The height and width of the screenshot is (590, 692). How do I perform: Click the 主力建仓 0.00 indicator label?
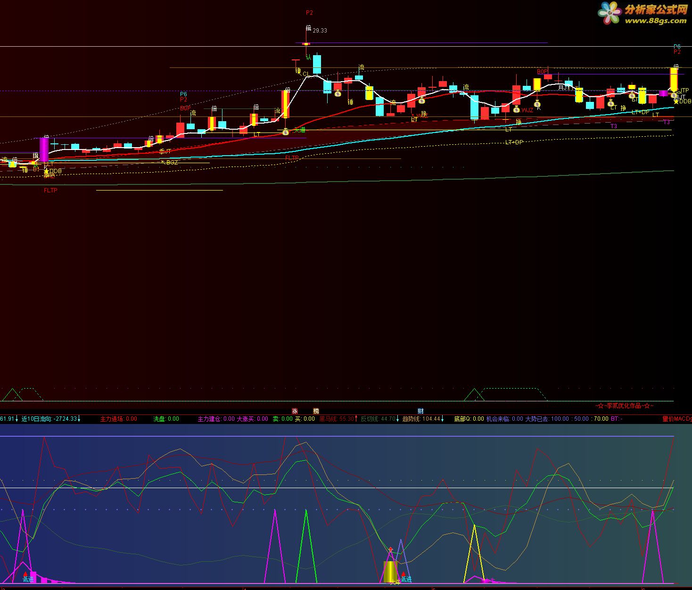coord(216,419)
